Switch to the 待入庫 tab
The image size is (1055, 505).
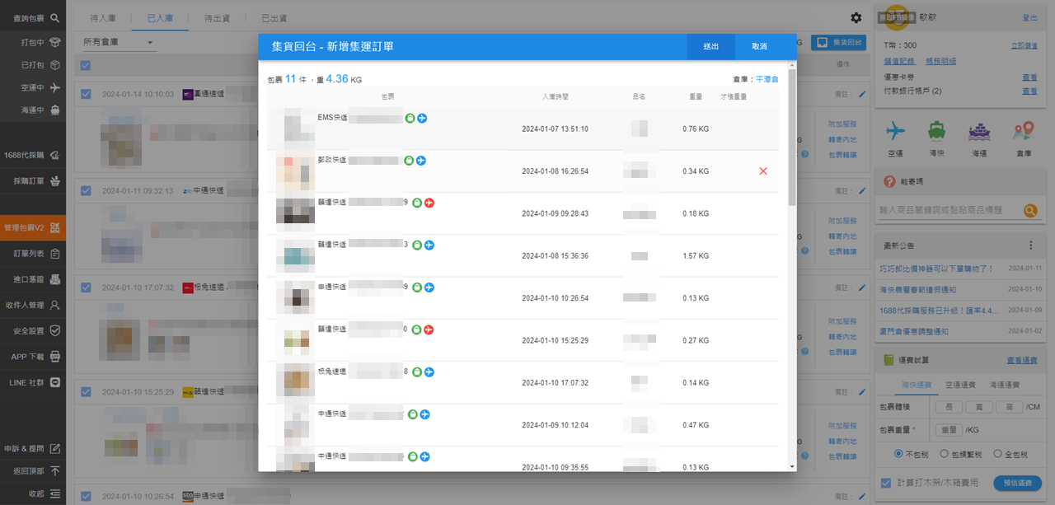tap(103, 17)
